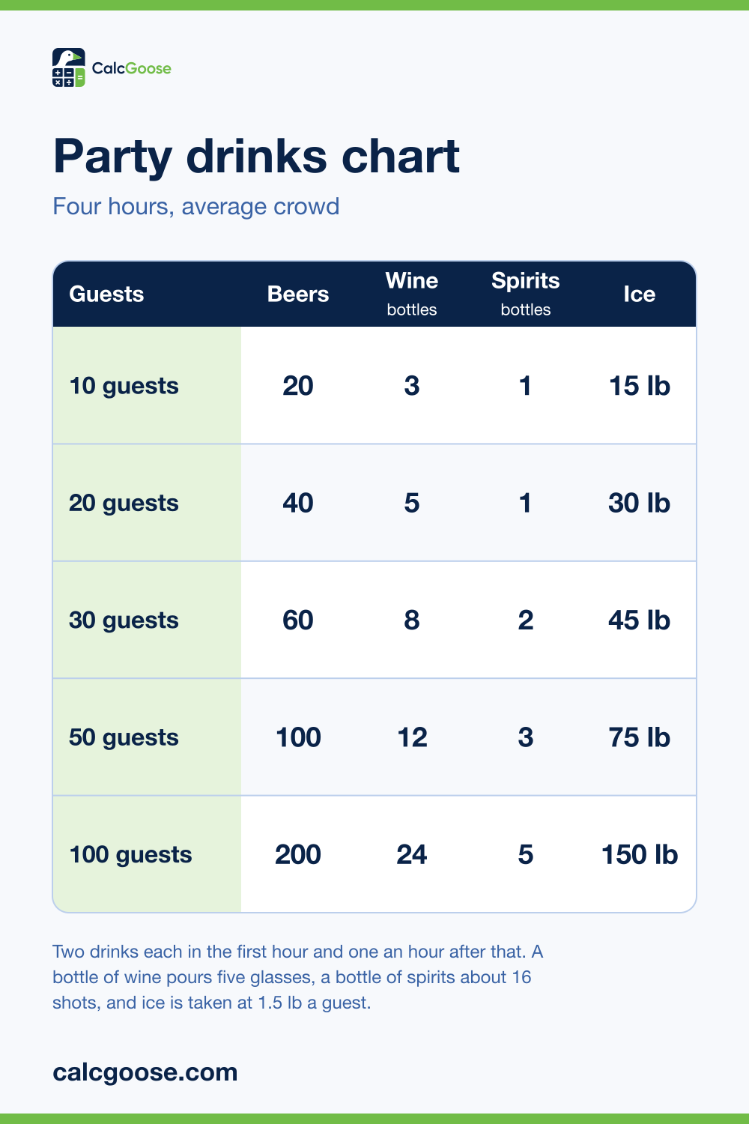Click the CalcGoose goose calculator logo icon
Image resolution: width=749 pixels, height=1124 pixels.
(69, 67)
